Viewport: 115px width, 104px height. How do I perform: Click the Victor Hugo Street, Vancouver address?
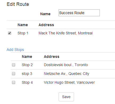[69, 82]
